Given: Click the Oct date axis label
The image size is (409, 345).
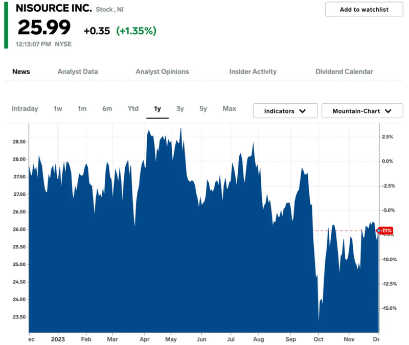Looking at the screenshot, I should tap(318, 339).
